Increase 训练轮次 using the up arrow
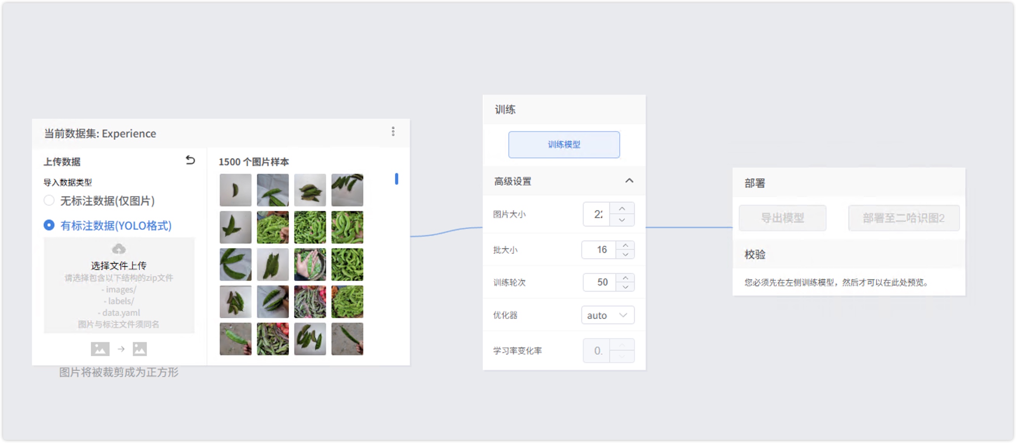Screen dimensions: 1016x443 pos(625,277)
